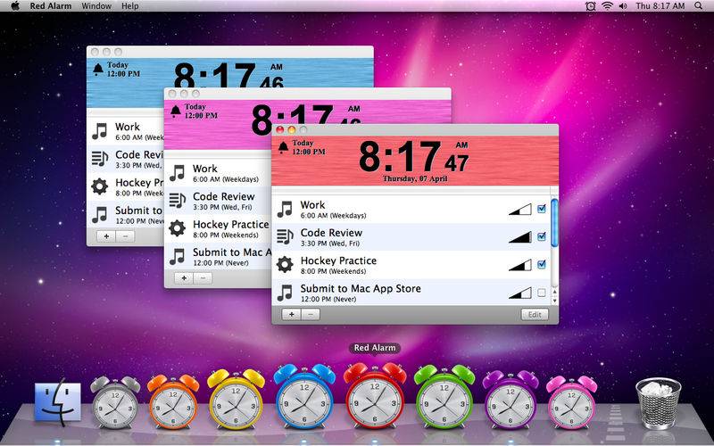
Task: Adjust the Hockey Practice alarm volume slider
Action: (520, 265)
